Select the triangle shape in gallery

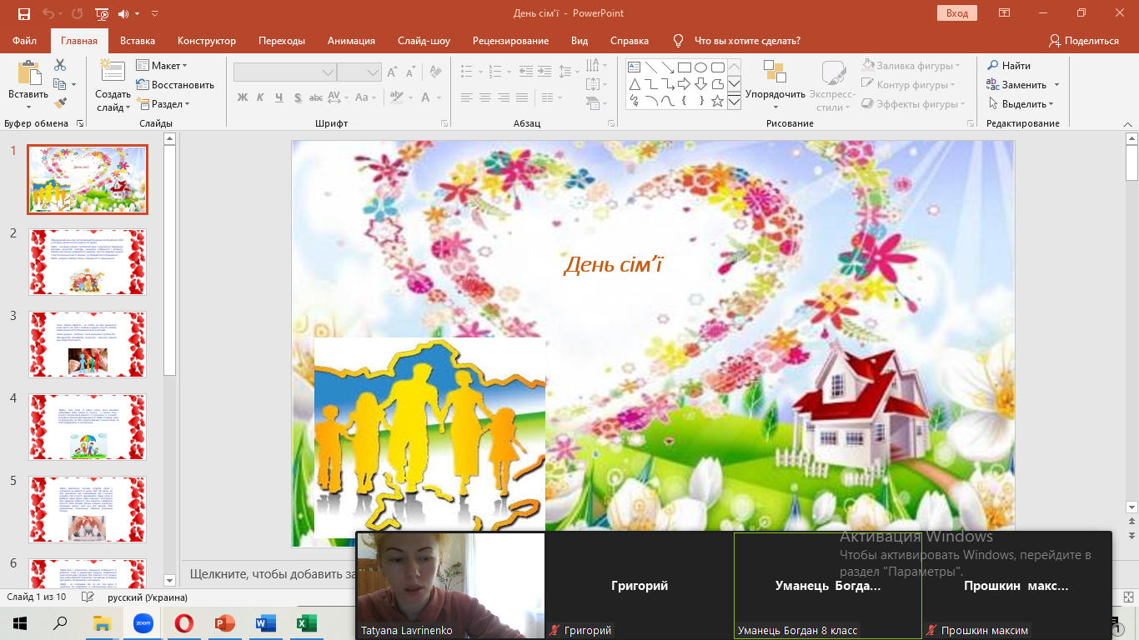(635, 84)
